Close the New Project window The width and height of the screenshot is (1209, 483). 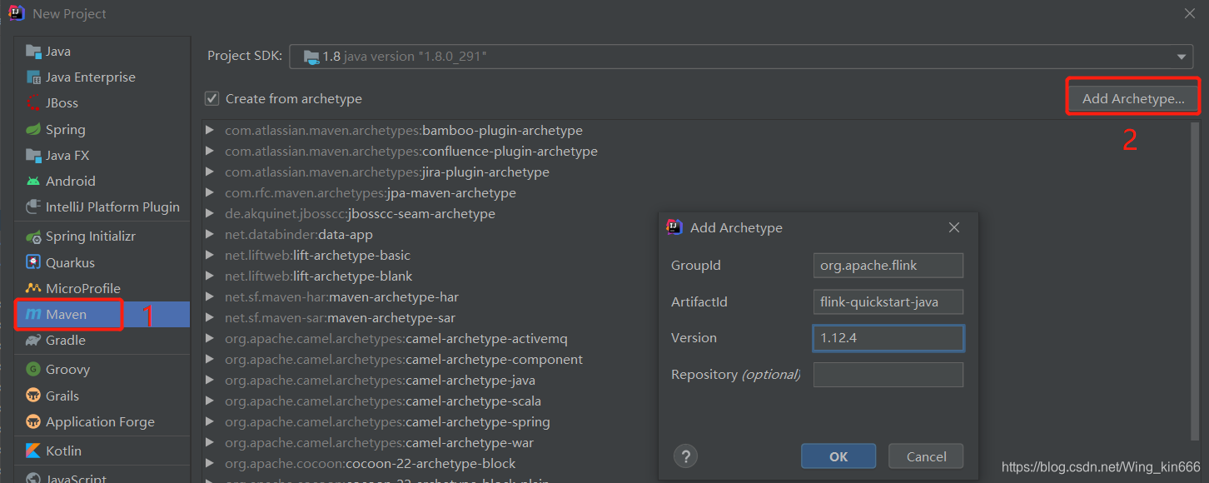point(1190,13)
